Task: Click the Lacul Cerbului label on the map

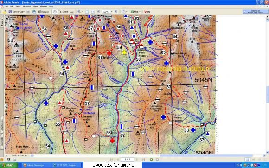Action: (x=89, y=111)
